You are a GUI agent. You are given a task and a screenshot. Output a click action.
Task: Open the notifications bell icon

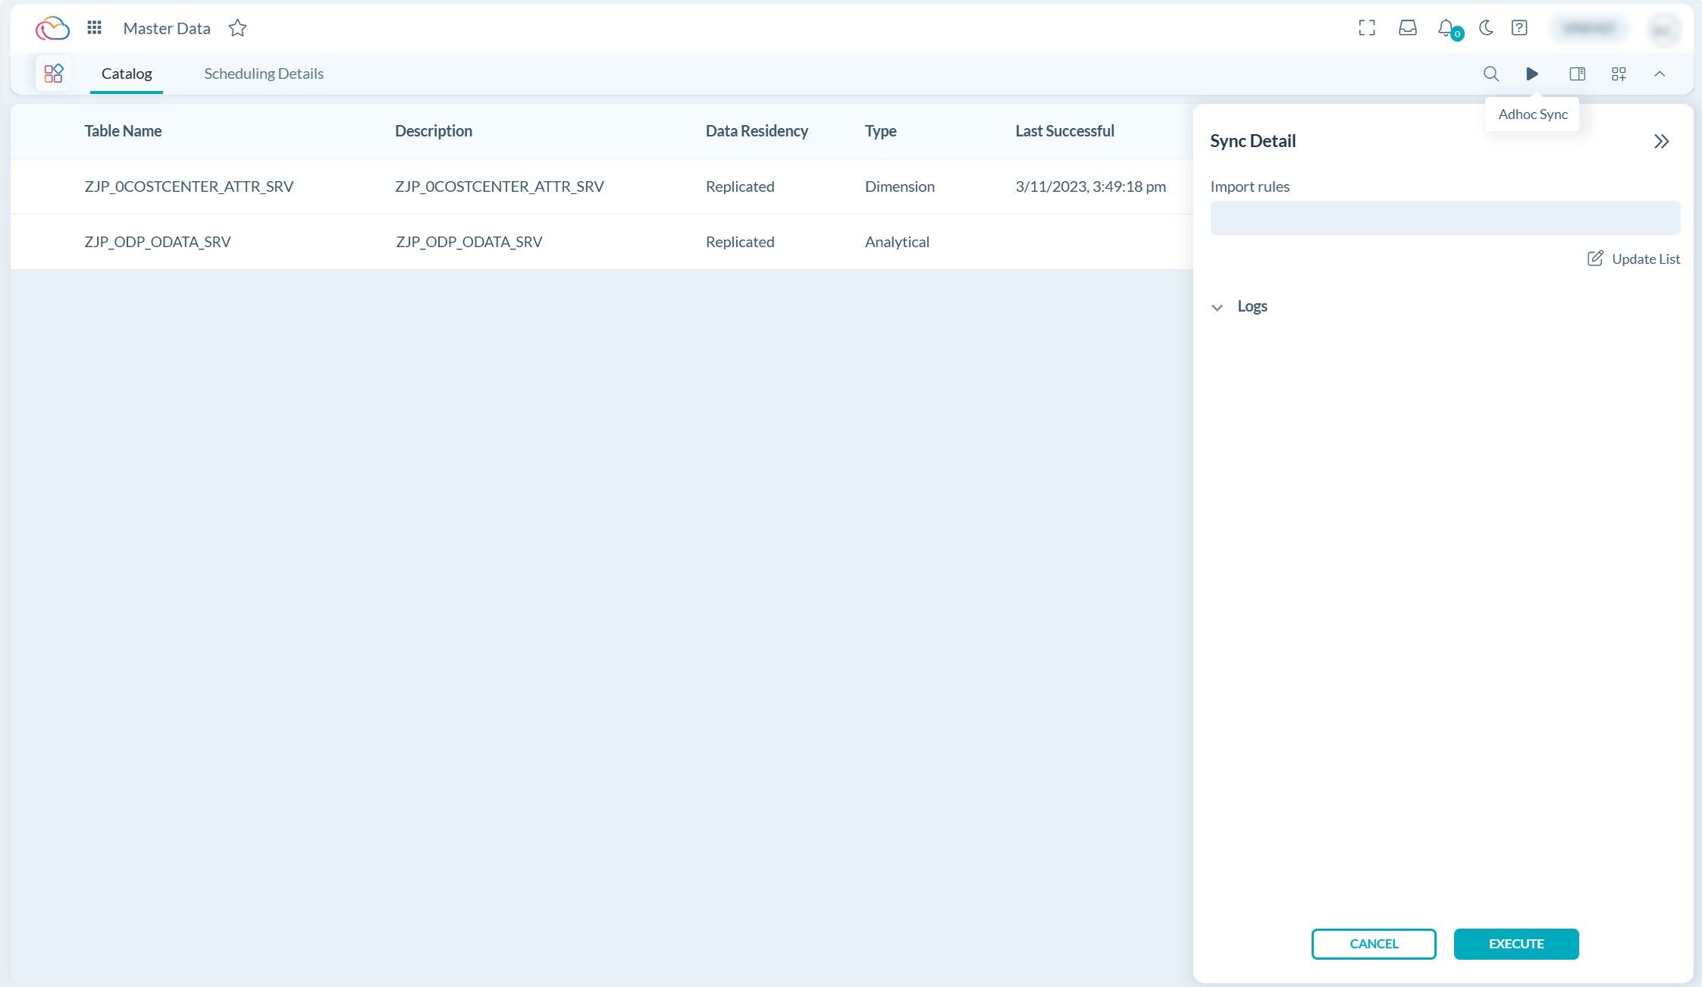[x=1445, y=27]
